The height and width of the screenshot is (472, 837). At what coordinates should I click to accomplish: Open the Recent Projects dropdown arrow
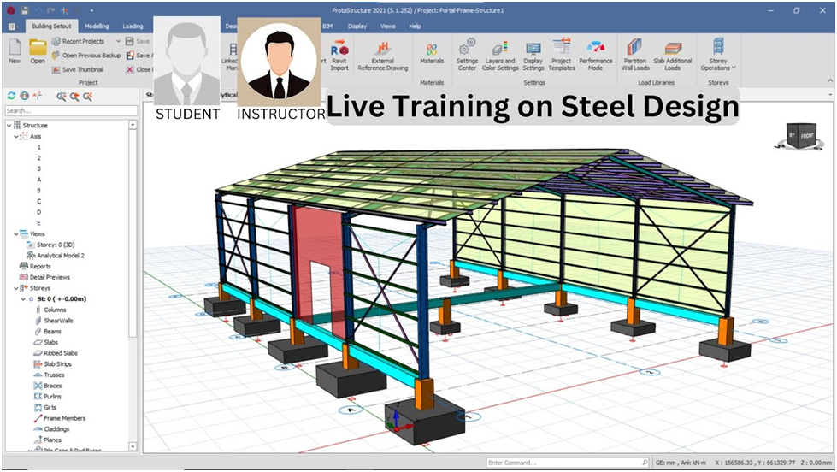[118, 41]
